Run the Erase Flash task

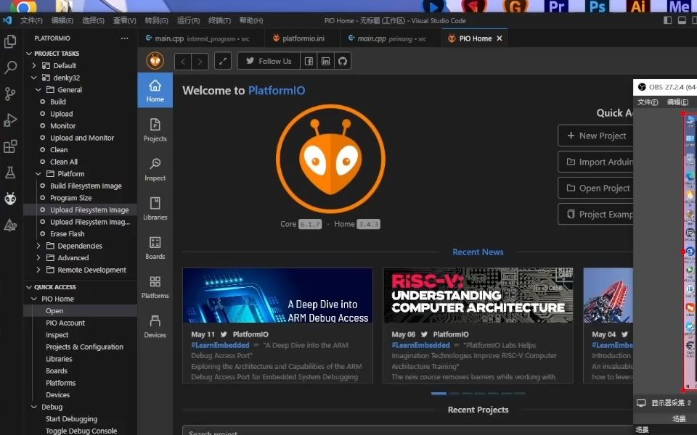[67, 233]
